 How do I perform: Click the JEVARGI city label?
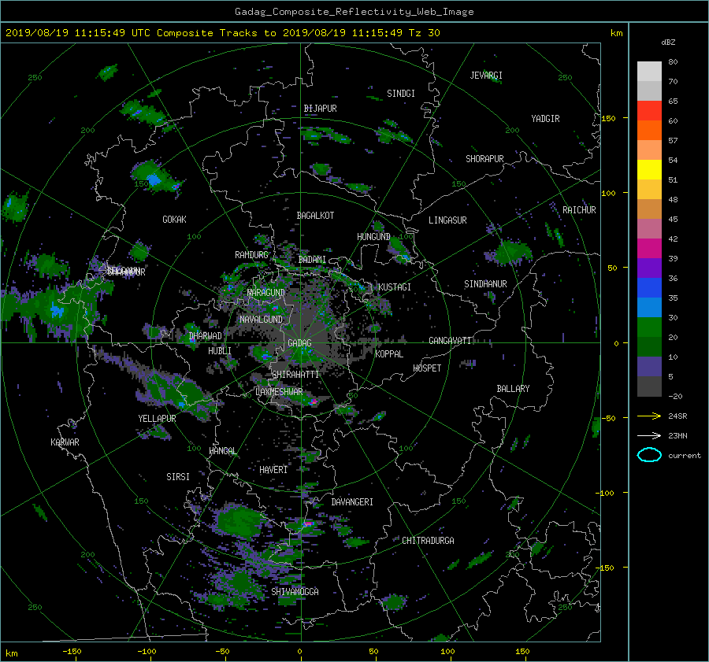coord(486,76)
